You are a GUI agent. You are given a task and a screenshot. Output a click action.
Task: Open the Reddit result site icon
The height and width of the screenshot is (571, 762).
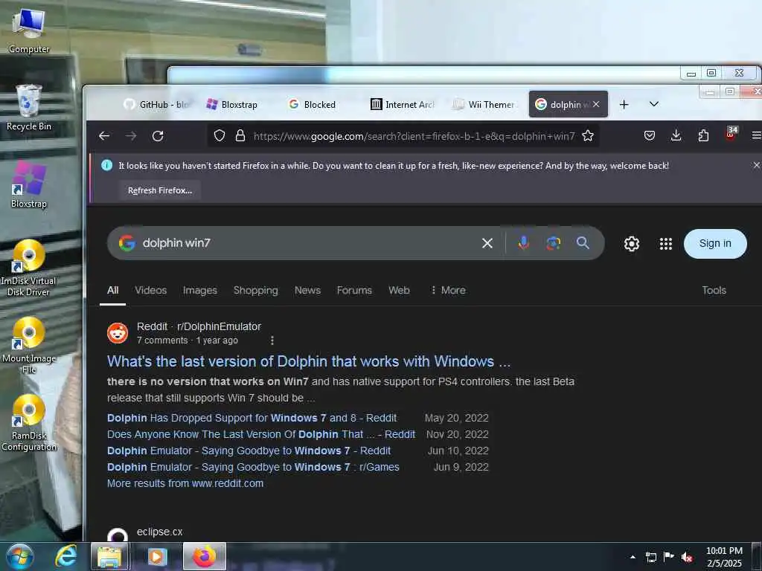click(118, 333)
